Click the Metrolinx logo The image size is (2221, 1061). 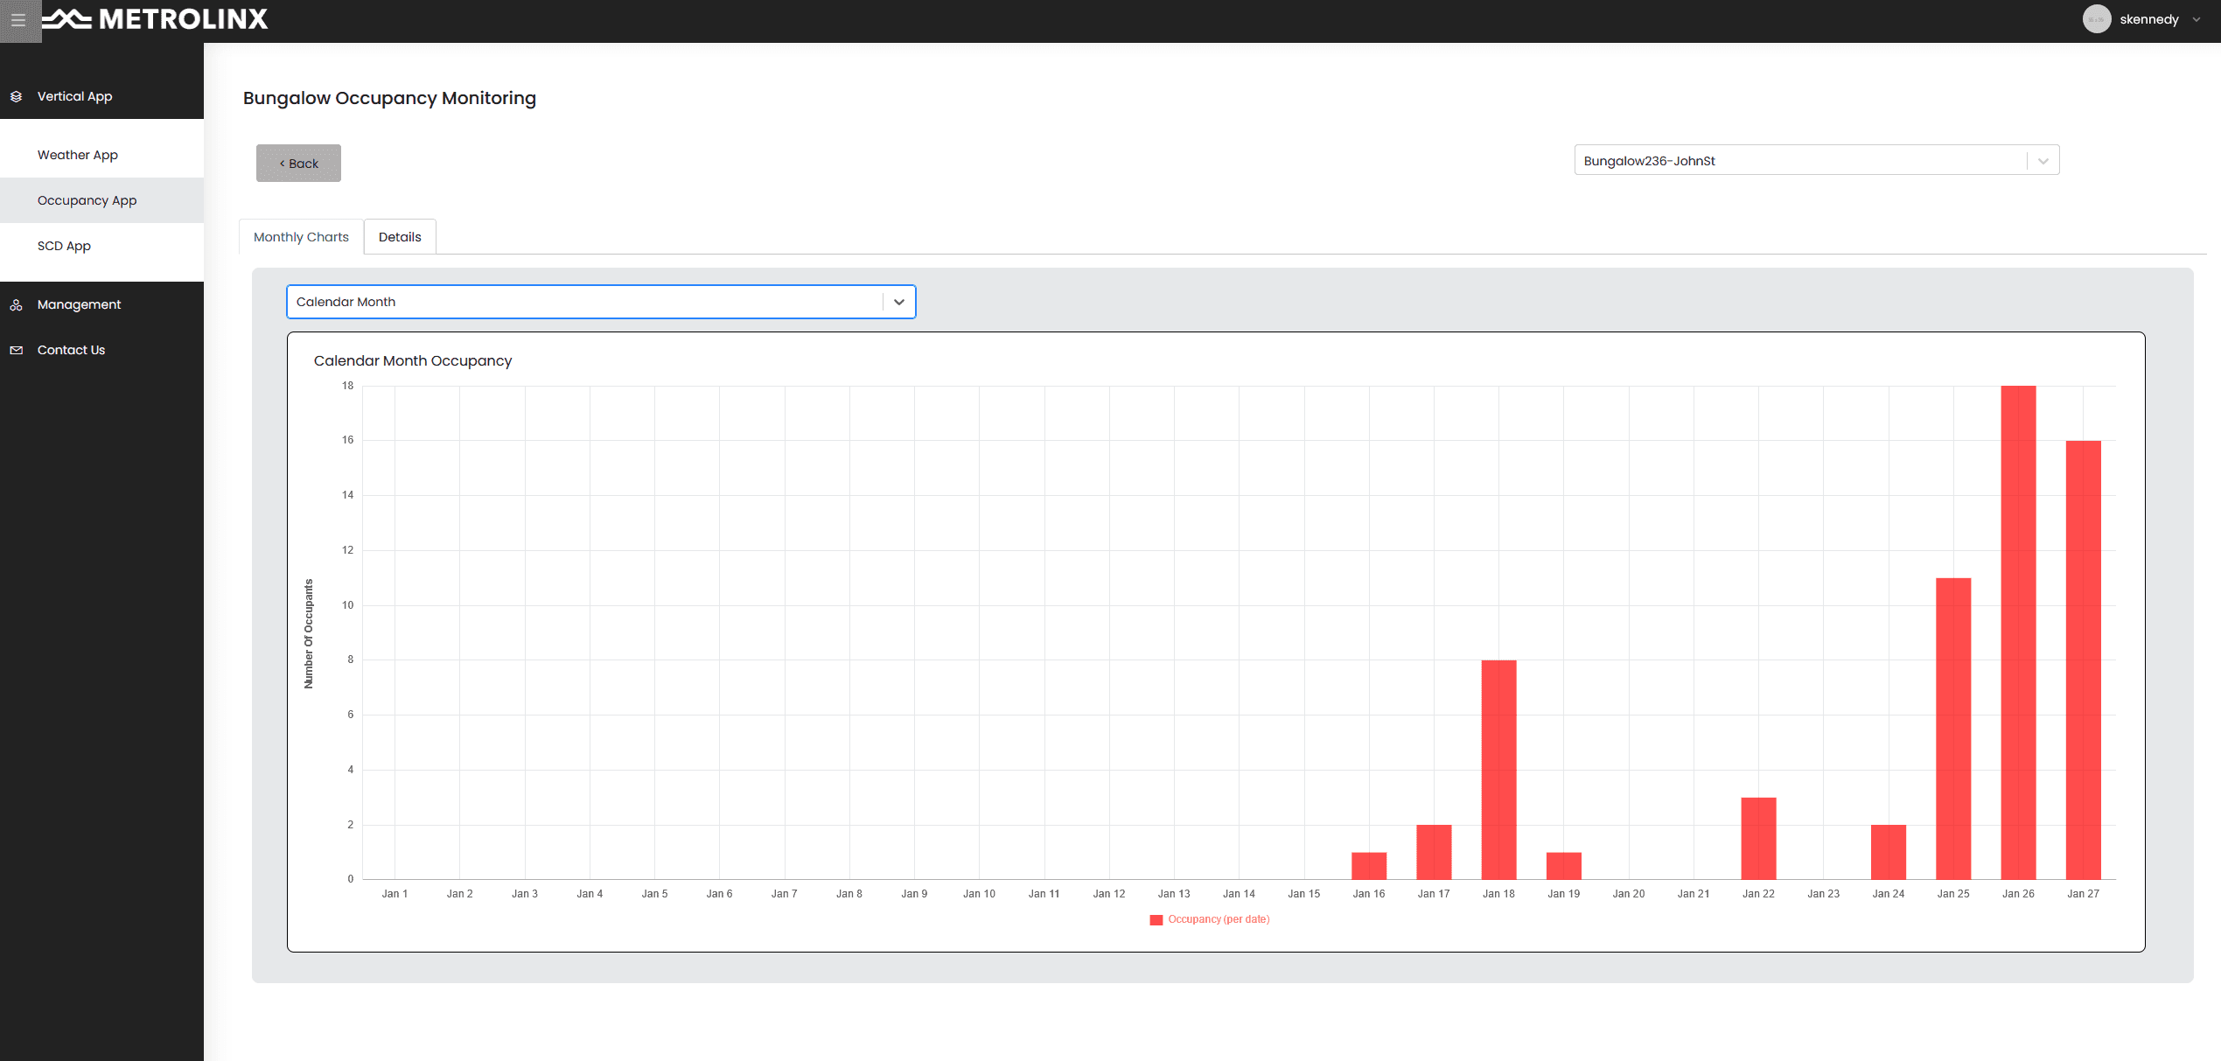[x=155, y=19]
